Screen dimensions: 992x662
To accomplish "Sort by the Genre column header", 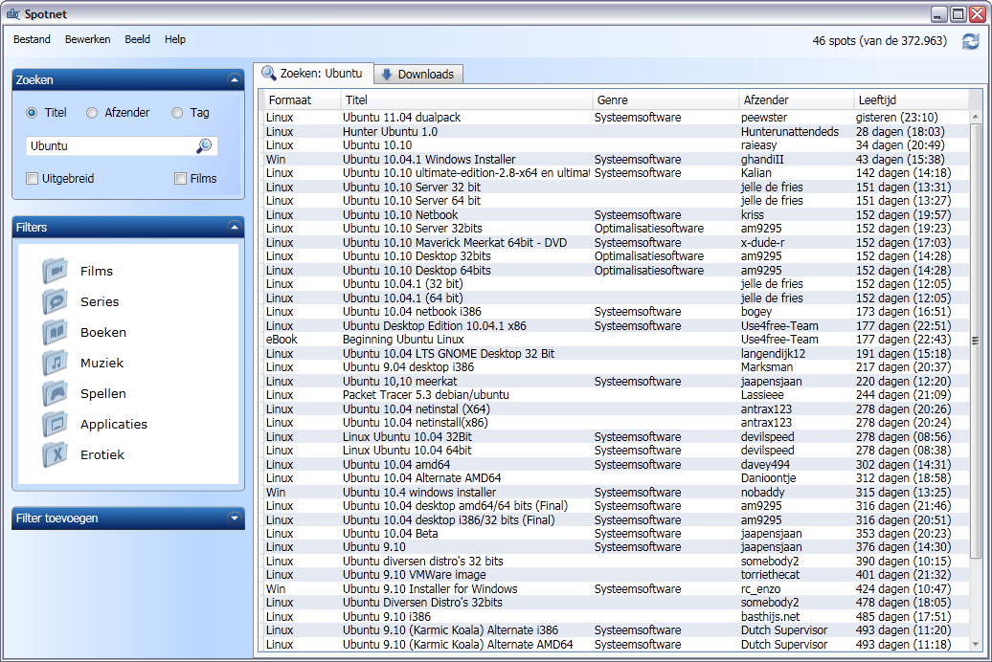I will (665, 99).
